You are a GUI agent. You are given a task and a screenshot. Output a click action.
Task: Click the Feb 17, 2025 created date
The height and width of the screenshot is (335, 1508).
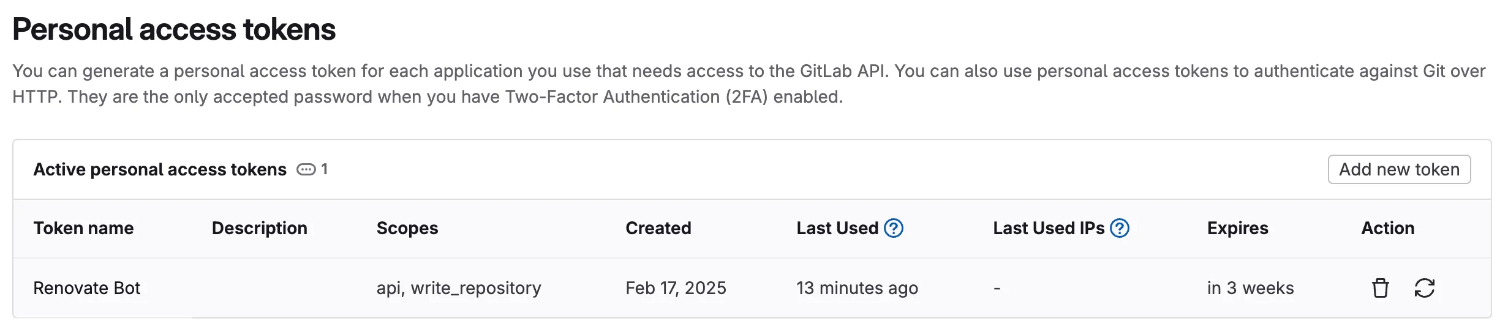(x=676, y=288)
